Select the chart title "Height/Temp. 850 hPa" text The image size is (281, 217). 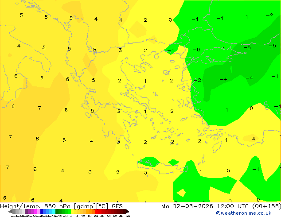click(35, 206)
